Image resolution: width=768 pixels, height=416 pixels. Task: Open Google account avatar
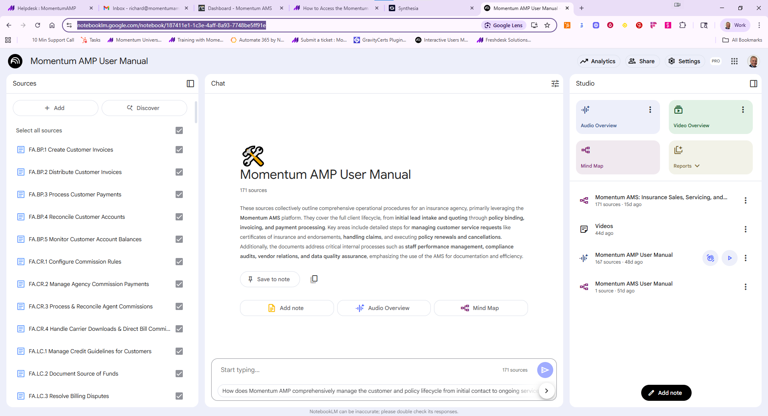pos(753,61)
